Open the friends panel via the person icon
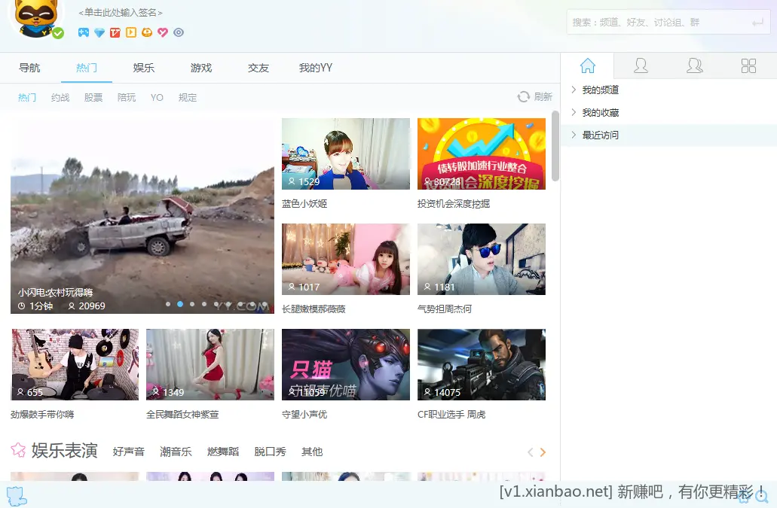 (x=641, y=65)
